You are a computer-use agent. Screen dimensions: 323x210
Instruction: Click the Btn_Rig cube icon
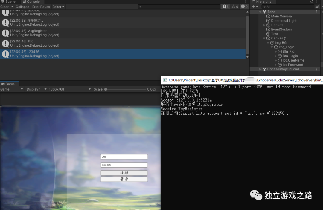pyautogui.click(x=280, y=52)
